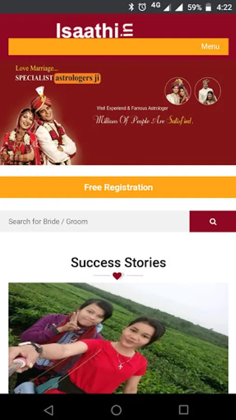The width and height of the screenshot is (236, 420).
Task: Tap the magnifier search button
Action: (x=213, y=222)
